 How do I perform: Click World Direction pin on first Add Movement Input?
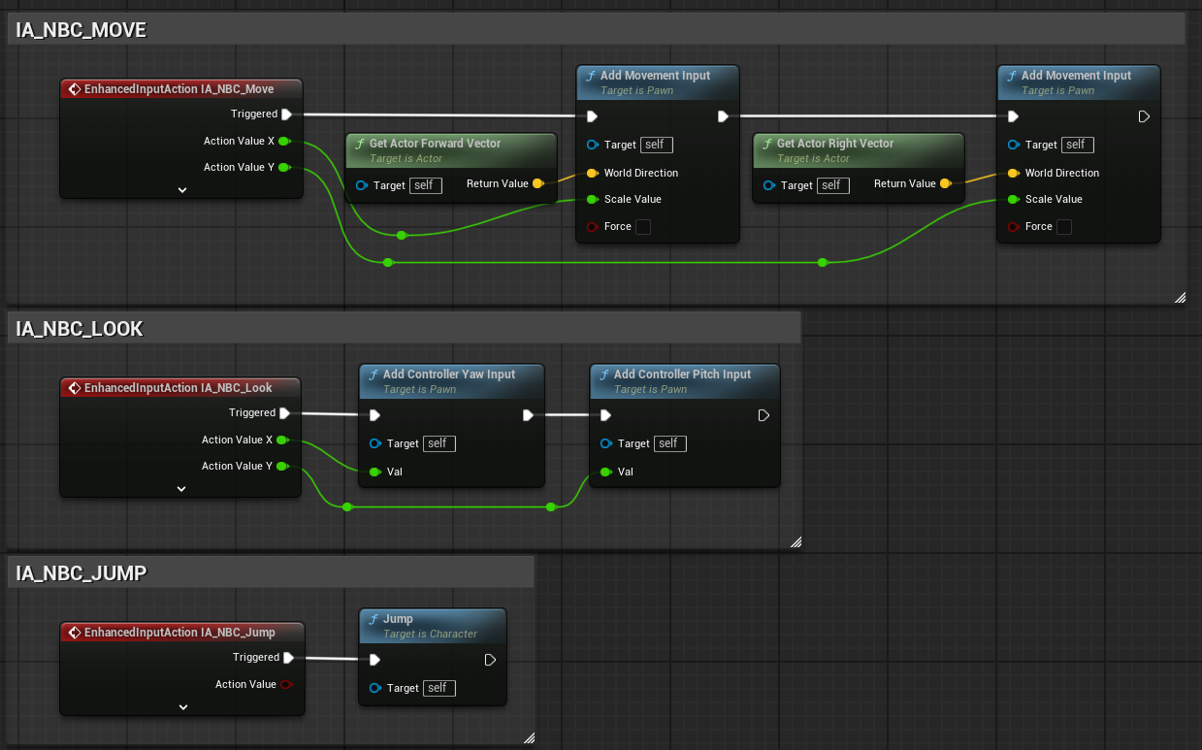(592, 173)
